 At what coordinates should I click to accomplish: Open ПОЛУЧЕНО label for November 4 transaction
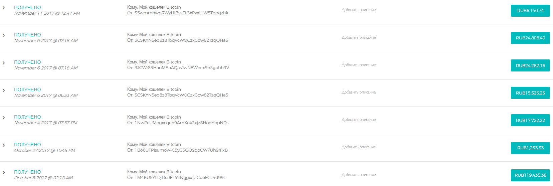[27, 117]
